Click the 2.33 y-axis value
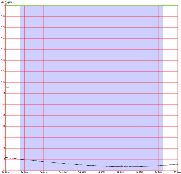The width and height of the screenshot is (181, 174). click(3, 60)
